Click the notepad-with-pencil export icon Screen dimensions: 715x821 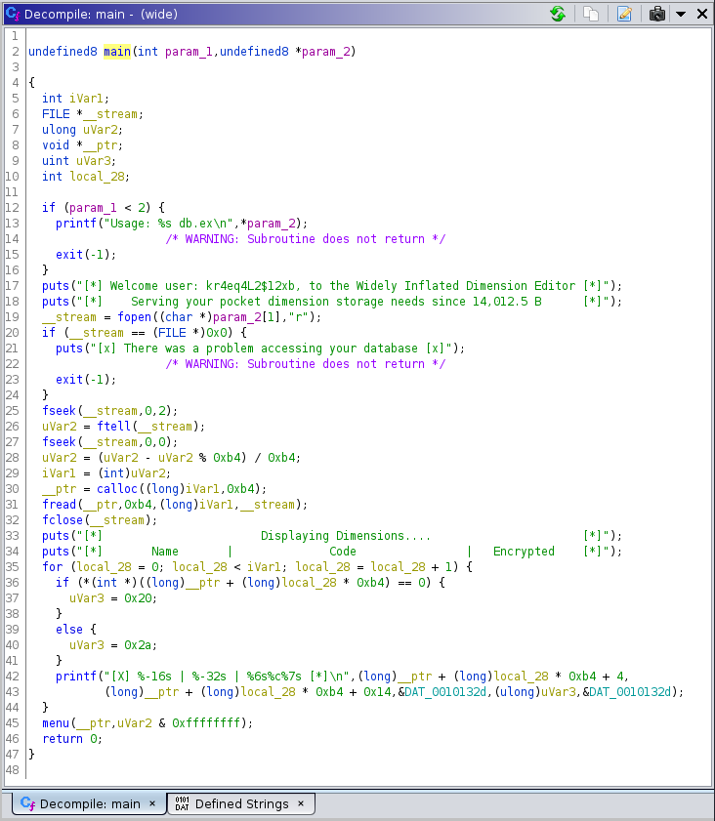point(624,14)
